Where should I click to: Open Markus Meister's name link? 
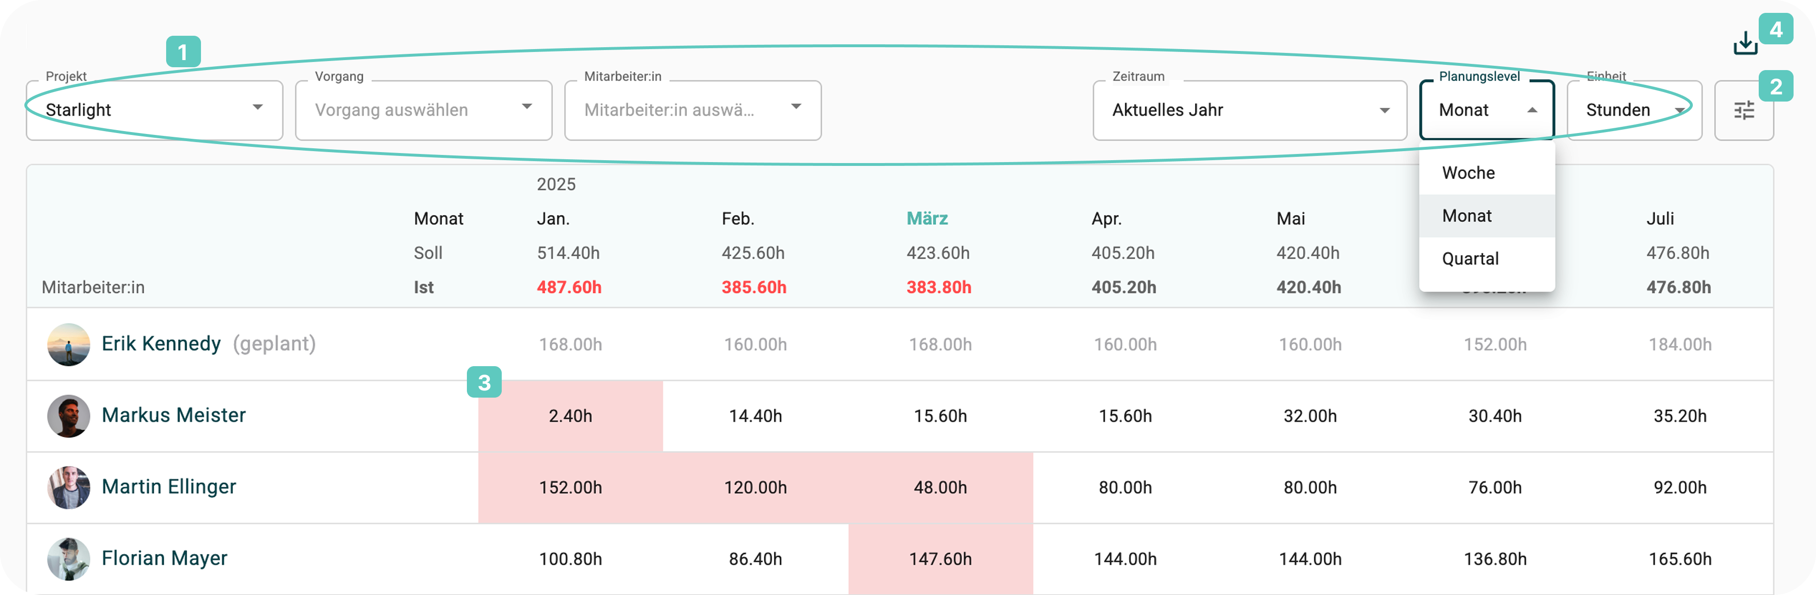pyautogui.click(x=173, y=415)
